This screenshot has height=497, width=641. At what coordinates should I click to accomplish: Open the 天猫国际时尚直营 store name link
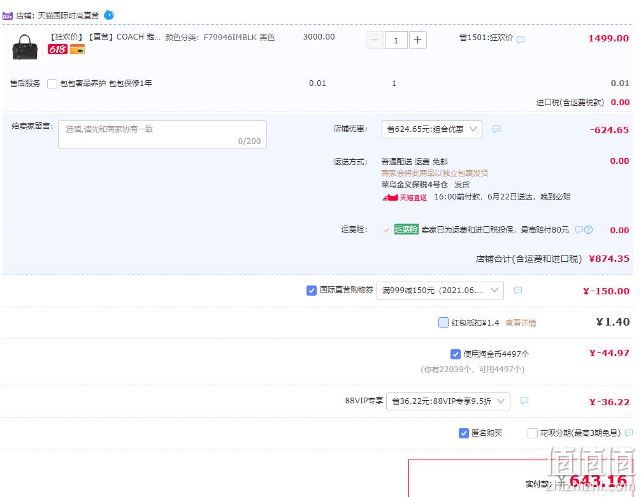(x=68, y=16)
